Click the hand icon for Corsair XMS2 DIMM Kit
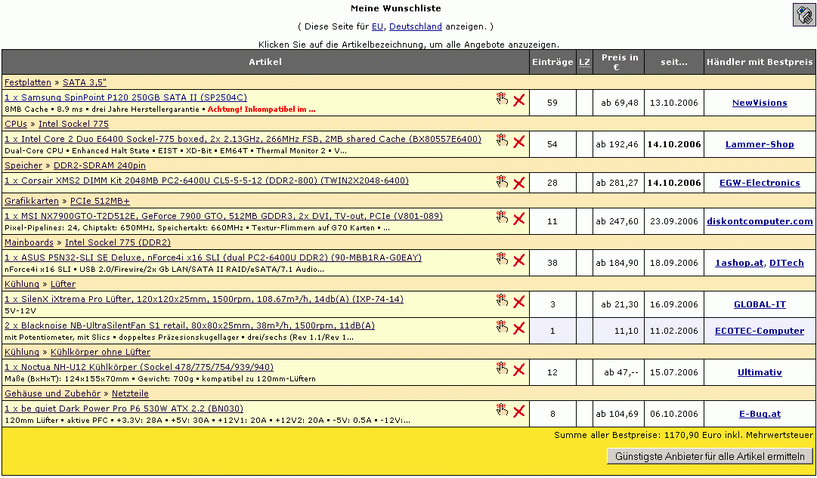This screenshot has width=817, height=478. [x=502, y=182]
